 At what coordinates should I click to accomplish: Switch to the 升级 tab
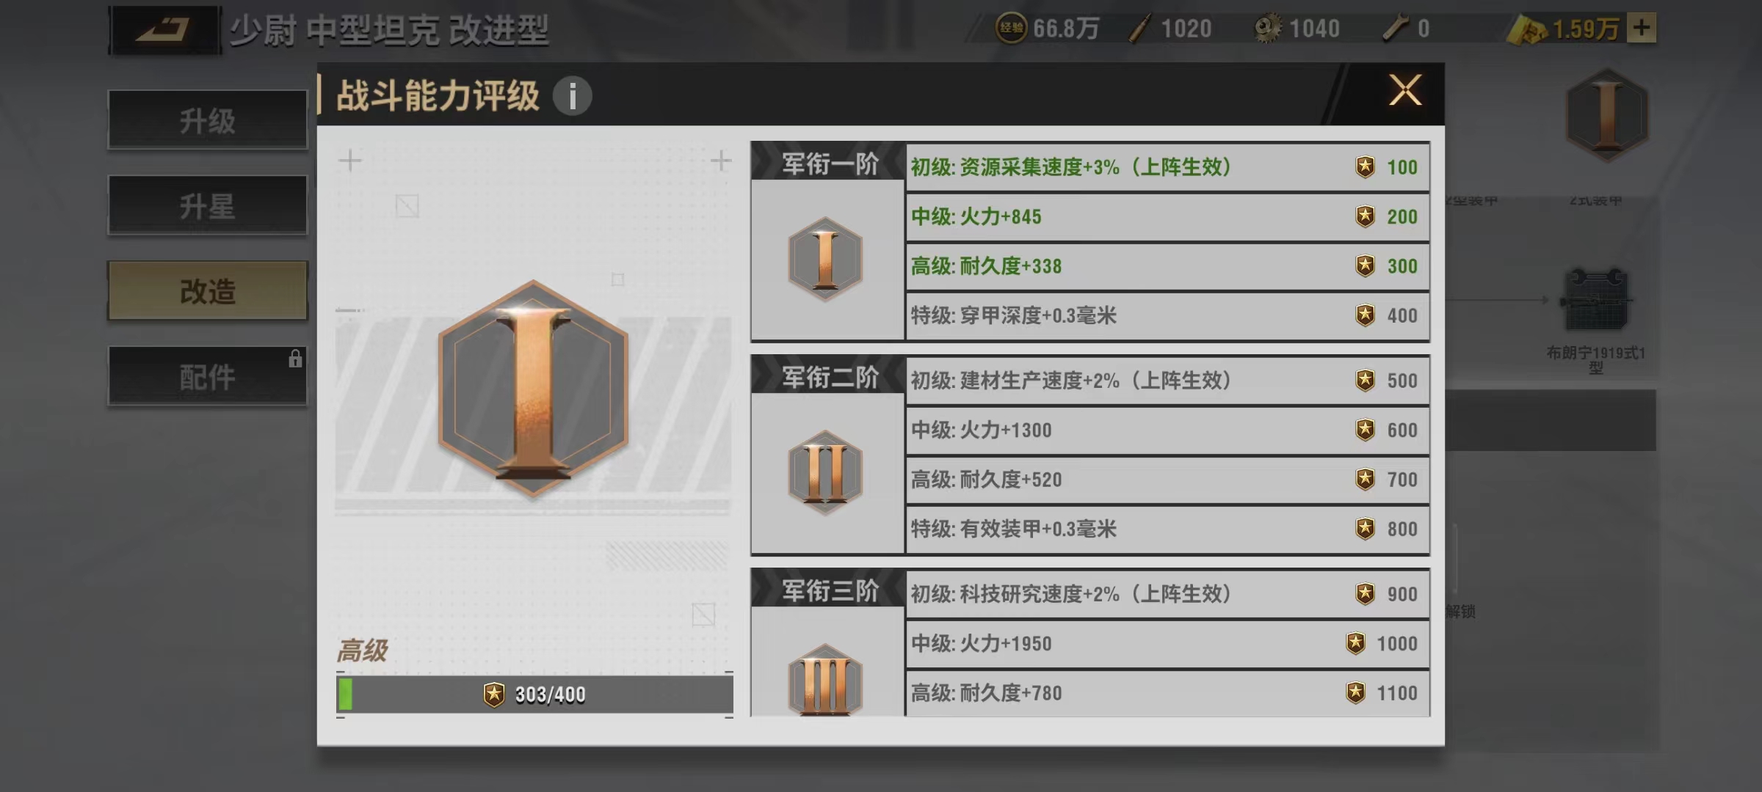pyautogui.click(x=208, y=120)
